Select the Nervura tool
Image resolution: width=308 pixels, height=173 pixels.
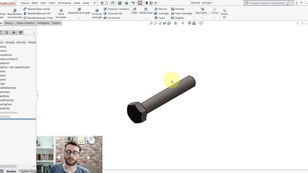pyautogui.click(x=160, y=9)
